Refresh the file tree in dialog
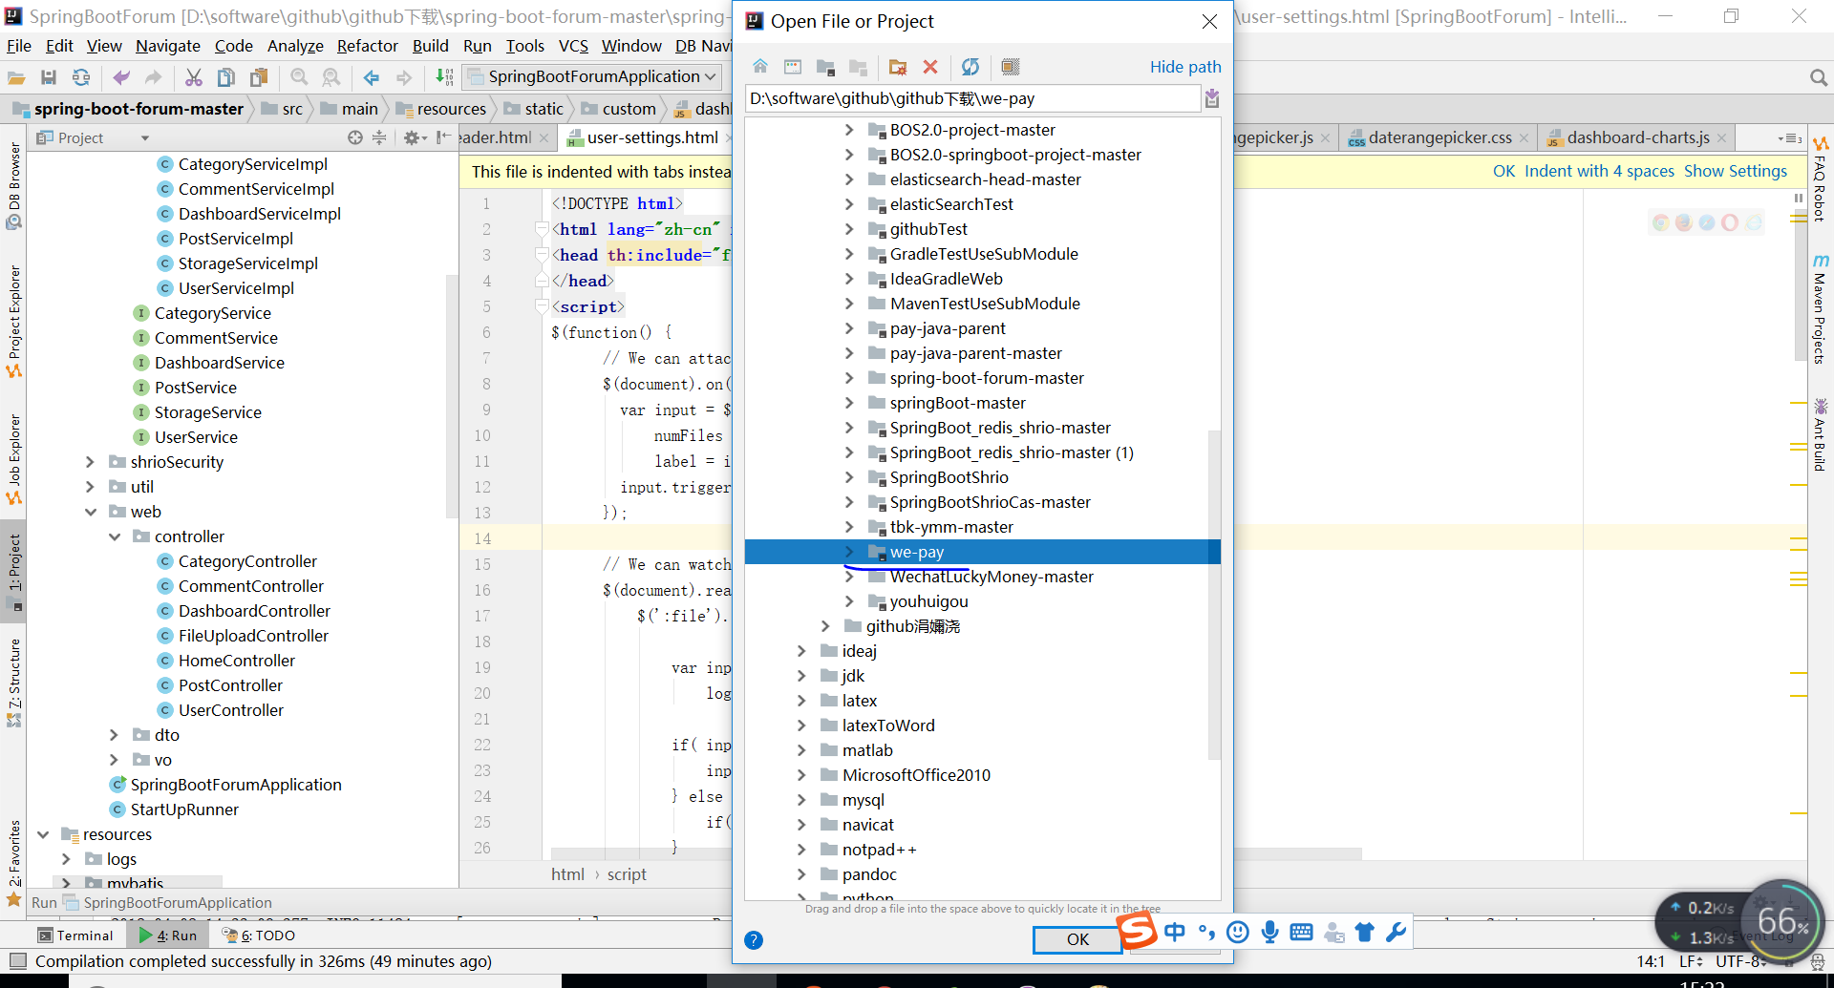Screen dimensions: 1834x988 point(970,67)
